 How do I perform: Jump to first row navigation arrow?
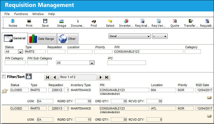(x=47, y=77)
